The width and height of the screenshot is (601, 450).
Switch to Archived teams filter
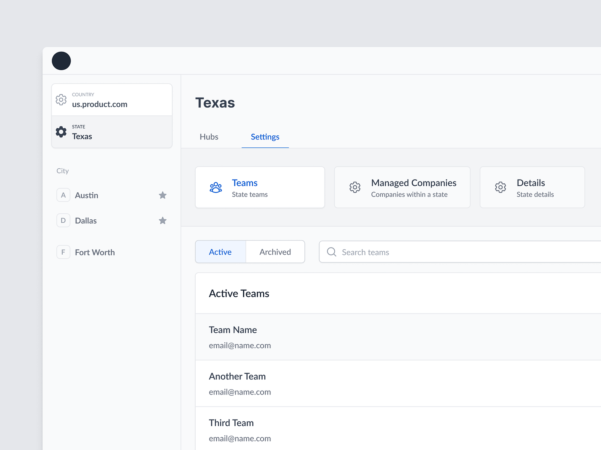pos(275,252)
